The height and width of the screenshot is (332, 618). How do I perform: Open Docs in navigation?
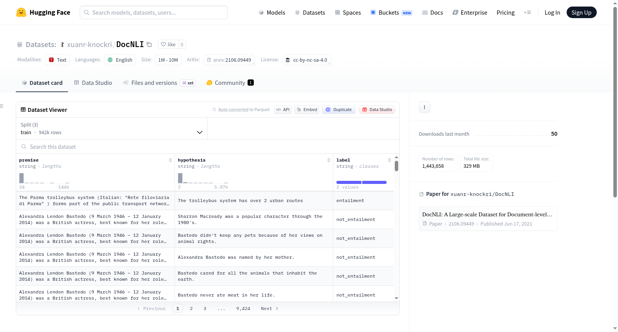pyautogui.click(x=433, y=13)
